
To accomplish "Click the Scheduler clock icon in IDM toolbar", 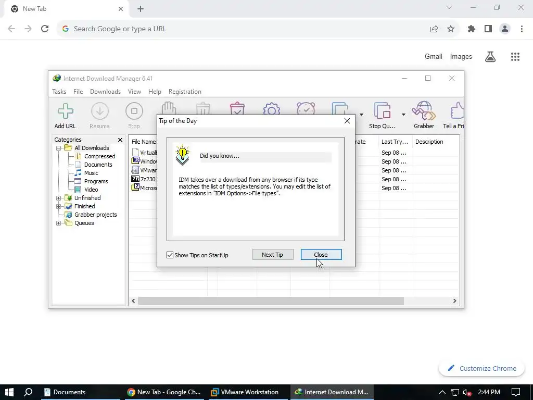I will [306, 108].
